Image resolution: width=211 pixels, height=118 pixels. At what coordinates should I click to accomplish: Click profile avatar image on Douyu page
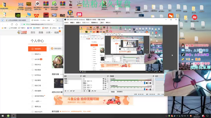(x=57, y=62)
